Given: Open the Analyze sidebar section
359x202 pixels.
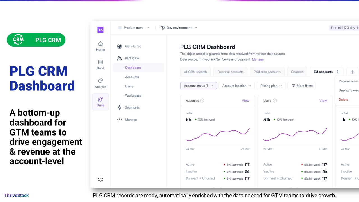Looking at the screenshot, I should click(x=100, y=83).
